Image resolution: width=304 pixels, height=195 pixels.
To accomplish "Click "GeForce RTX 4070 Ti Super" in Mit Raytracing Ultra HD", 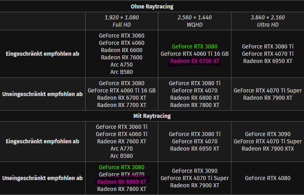I will point(268,141).
